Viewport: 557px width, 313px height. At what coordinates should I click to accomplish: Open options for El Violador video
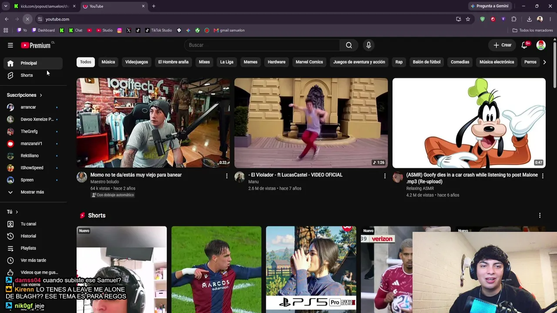385,176
